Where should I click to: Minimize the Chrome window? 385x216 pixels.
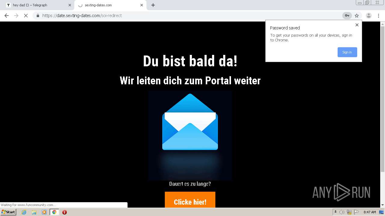[x=360, y=3]
